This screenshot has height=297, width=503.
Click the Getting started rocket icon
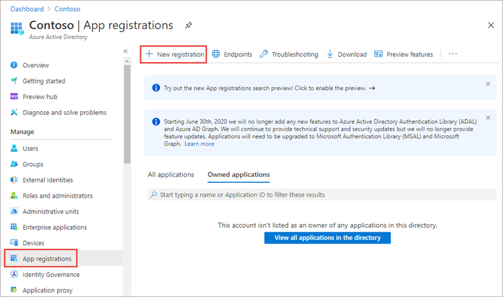point(14,81)
